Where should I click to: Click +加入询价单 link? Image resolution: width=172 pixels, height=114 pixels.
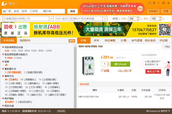[x=124, y=71]
